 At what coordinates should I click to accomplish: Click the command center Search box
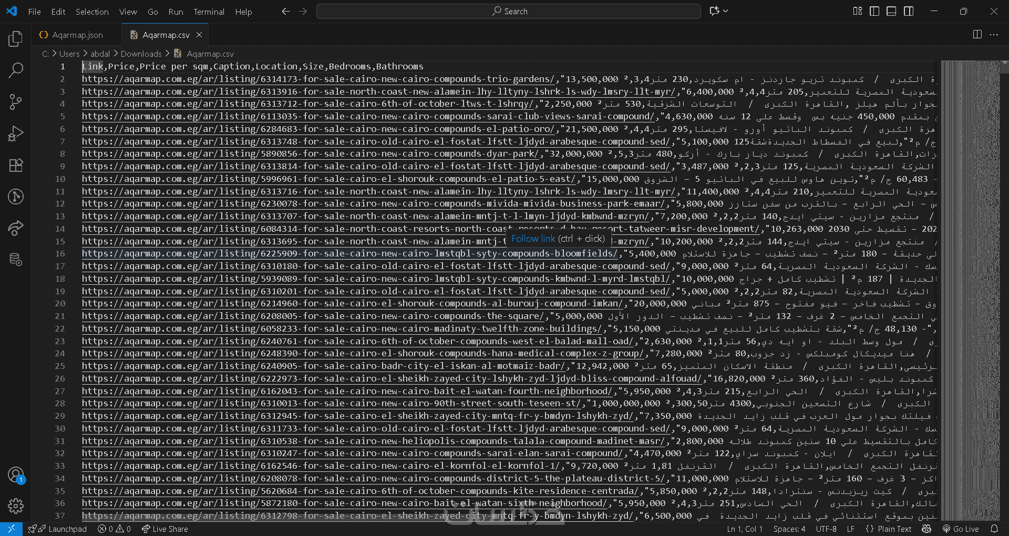509,11
